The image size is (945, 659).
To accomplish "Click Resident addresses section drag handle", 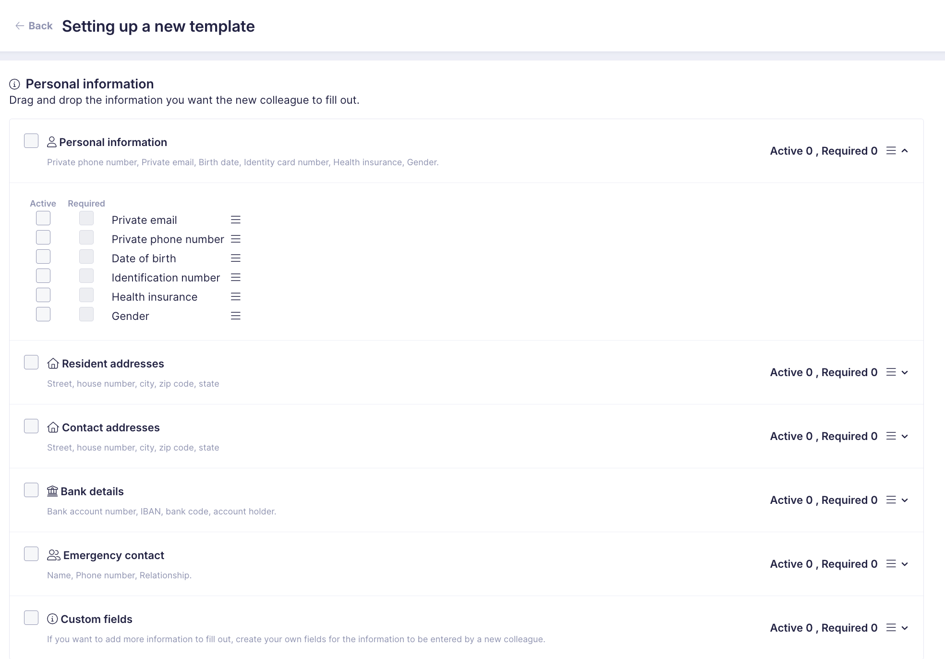I will [891, 372].
